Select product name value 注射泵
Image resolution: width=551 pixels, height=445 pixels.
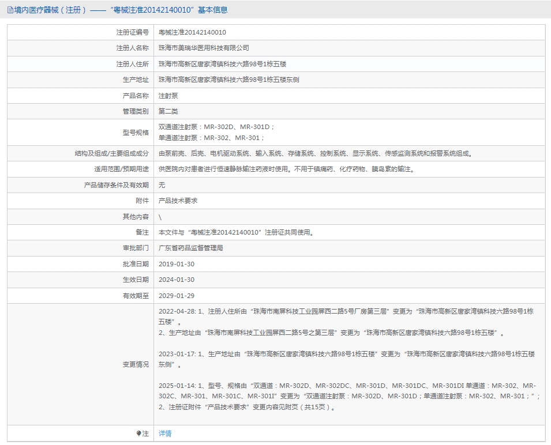168,96
